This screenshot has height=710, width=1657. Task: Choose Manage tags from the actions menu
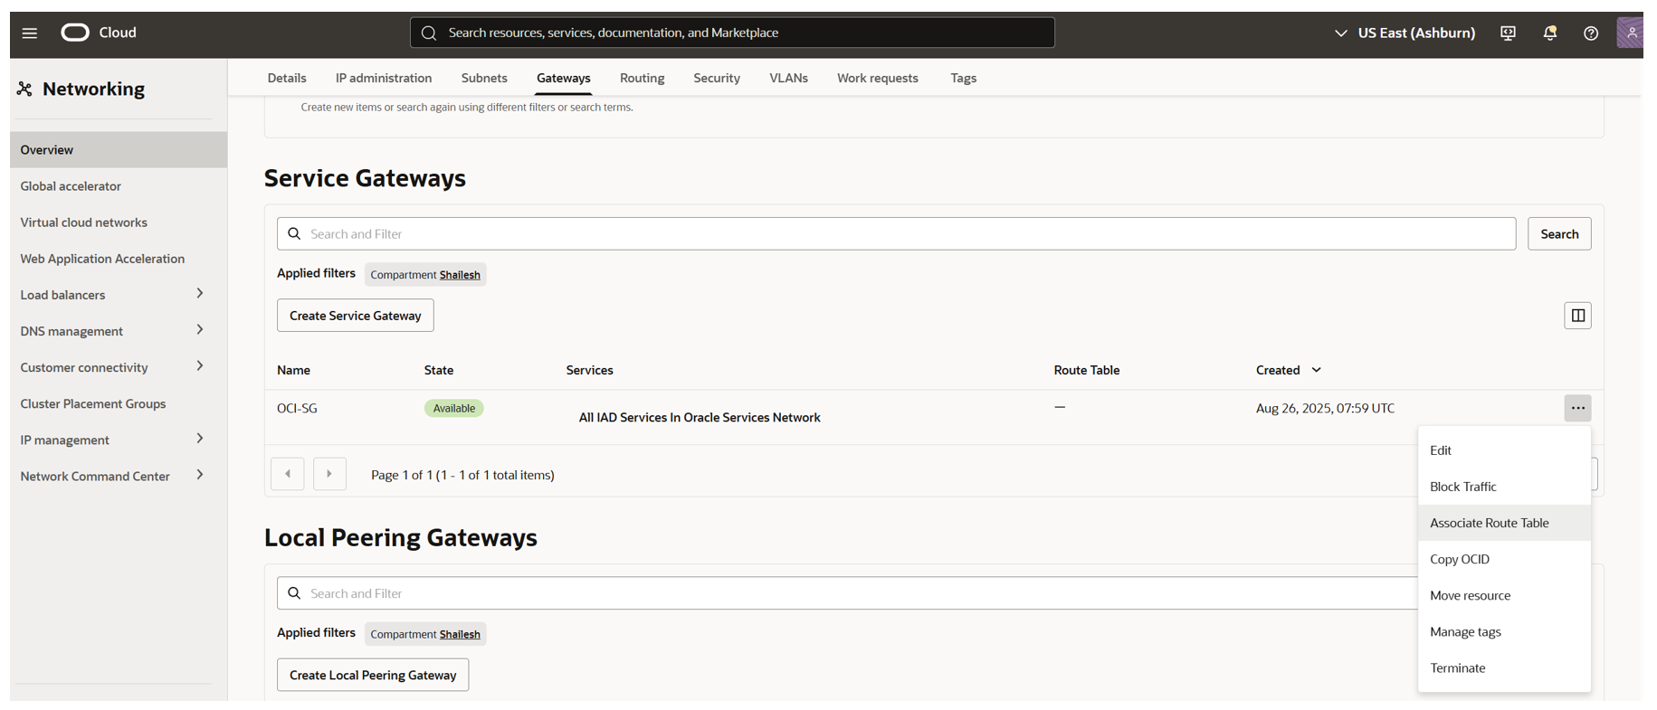pos(1504,631)
